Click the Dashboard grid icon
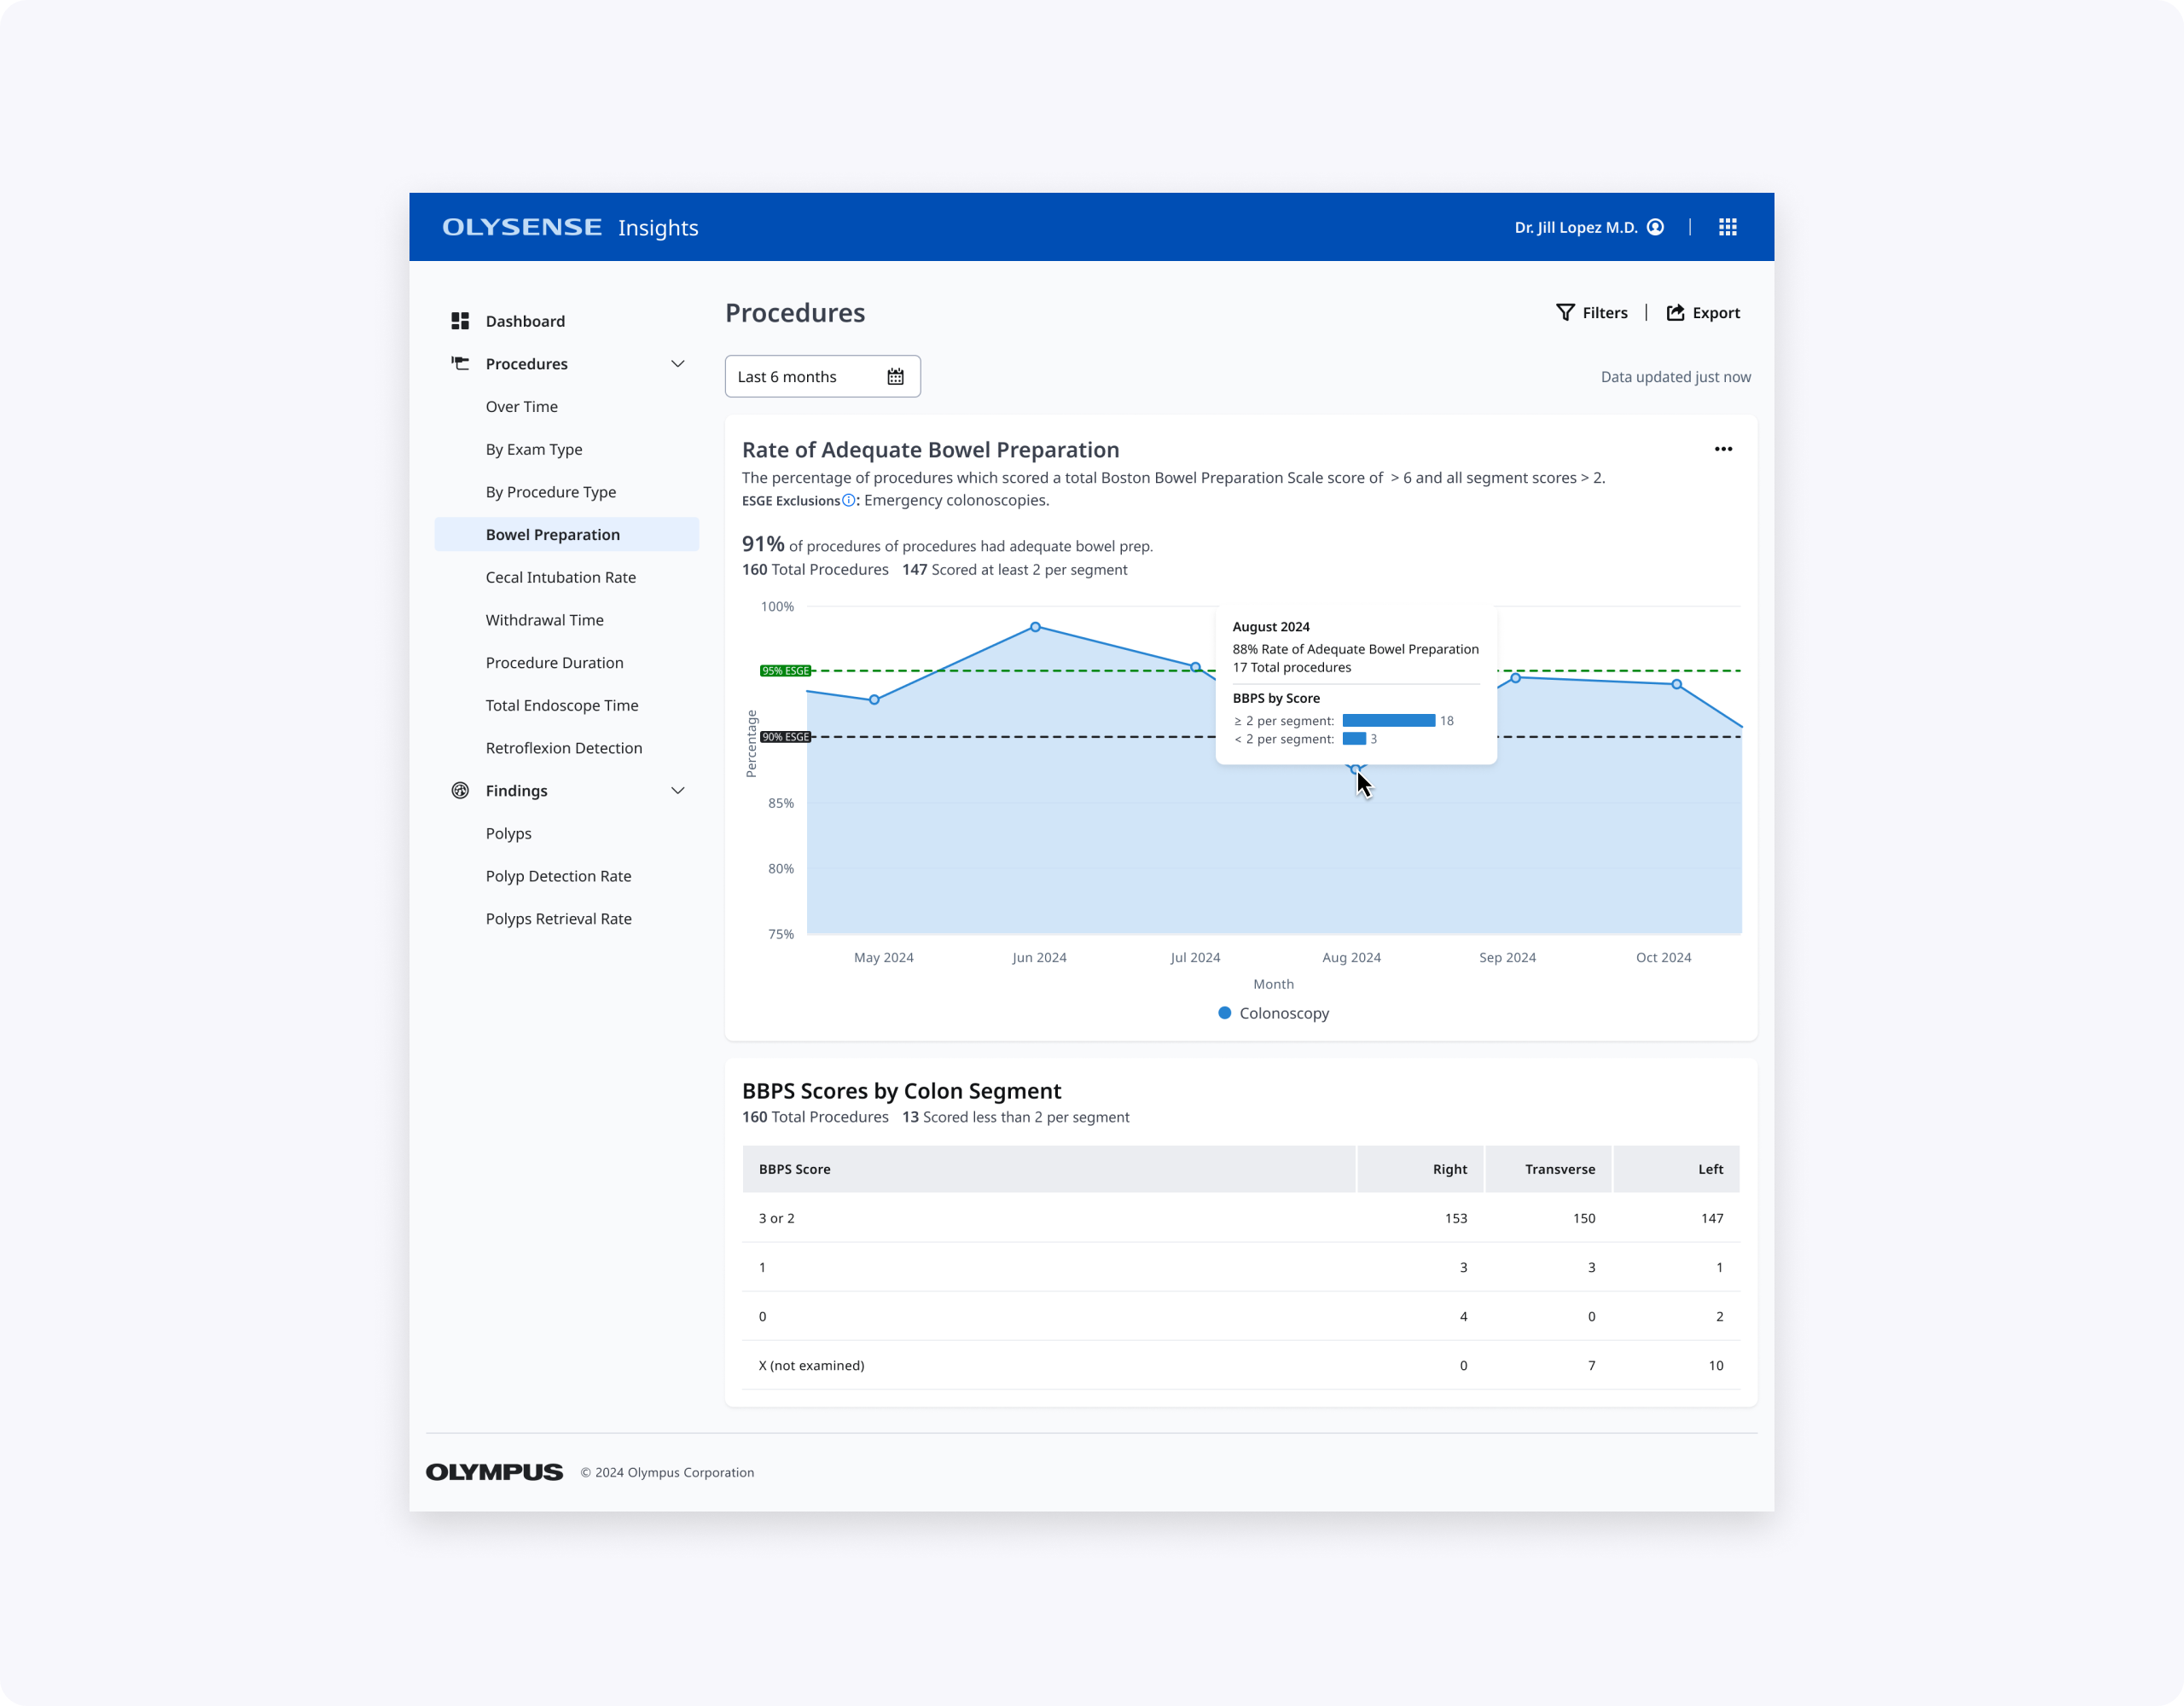This screenshot has height=1706, width=2184. click(x=460, y=321)
